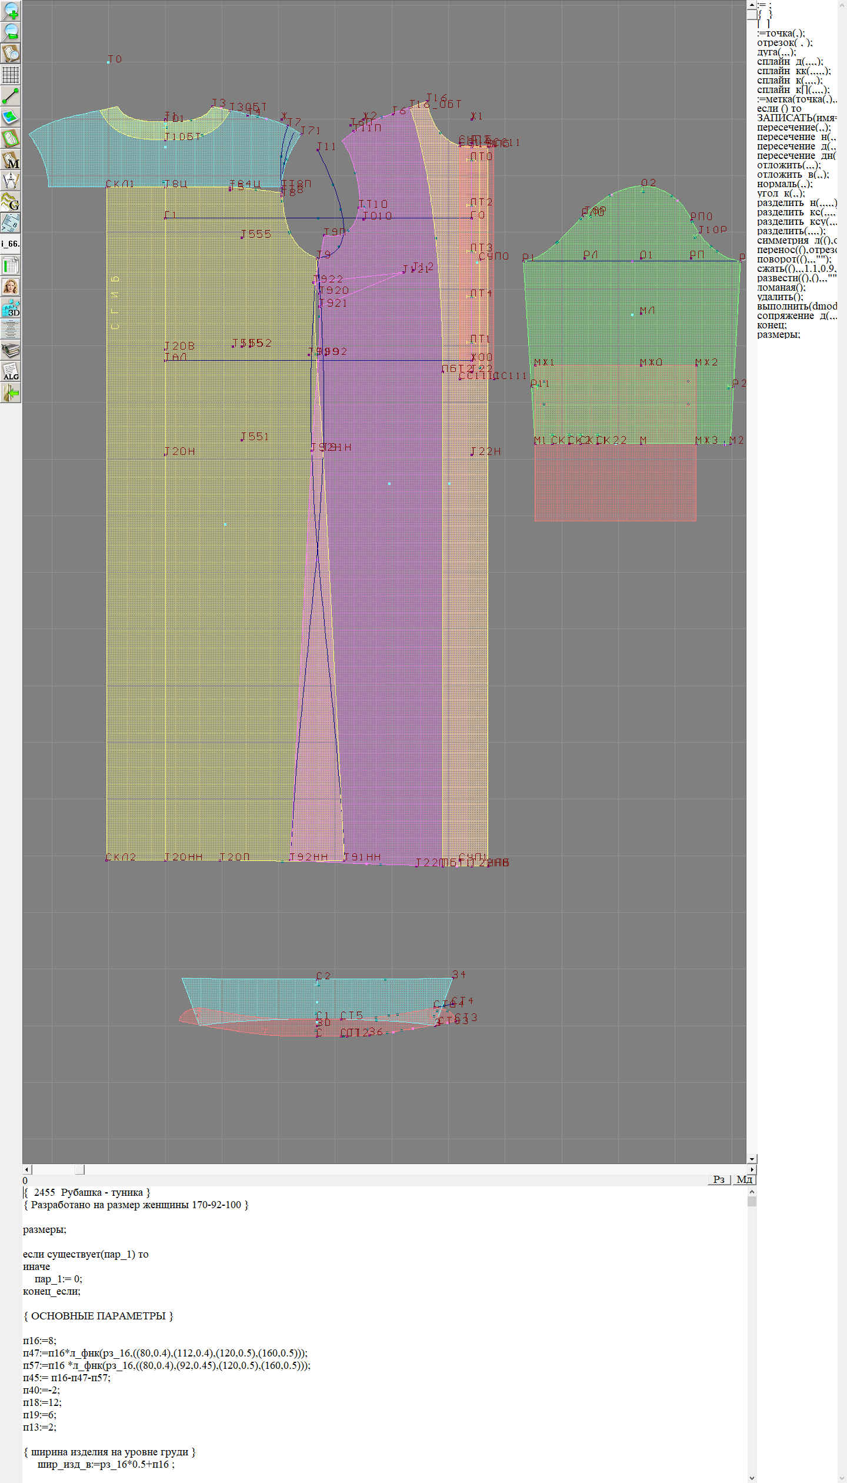Insert the 'сплайн д(,...);' command from list
This screenshot has width=847, height=1483.
pos(789,62)
